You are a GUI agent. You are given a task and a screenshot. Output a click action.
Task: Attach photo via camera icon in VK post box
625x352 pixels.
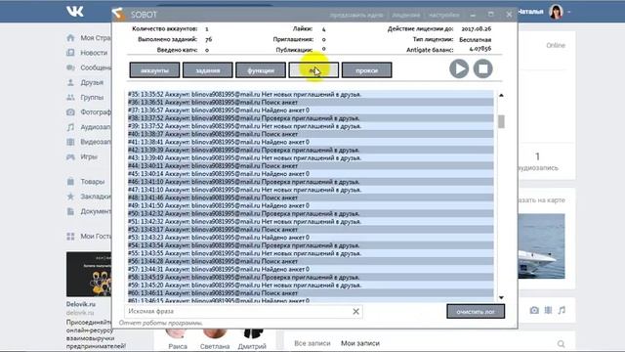pyautogui.click(x=534, y=310)
